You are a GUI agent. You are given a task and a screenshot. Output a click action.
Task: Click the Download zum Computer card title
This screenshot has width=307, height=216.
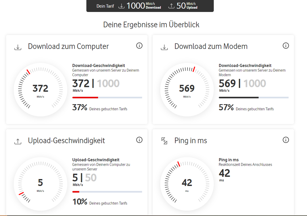click(x=68, y=46)
